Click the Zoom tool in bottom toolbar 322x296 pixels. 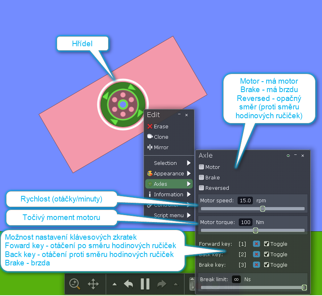(75, 284)
